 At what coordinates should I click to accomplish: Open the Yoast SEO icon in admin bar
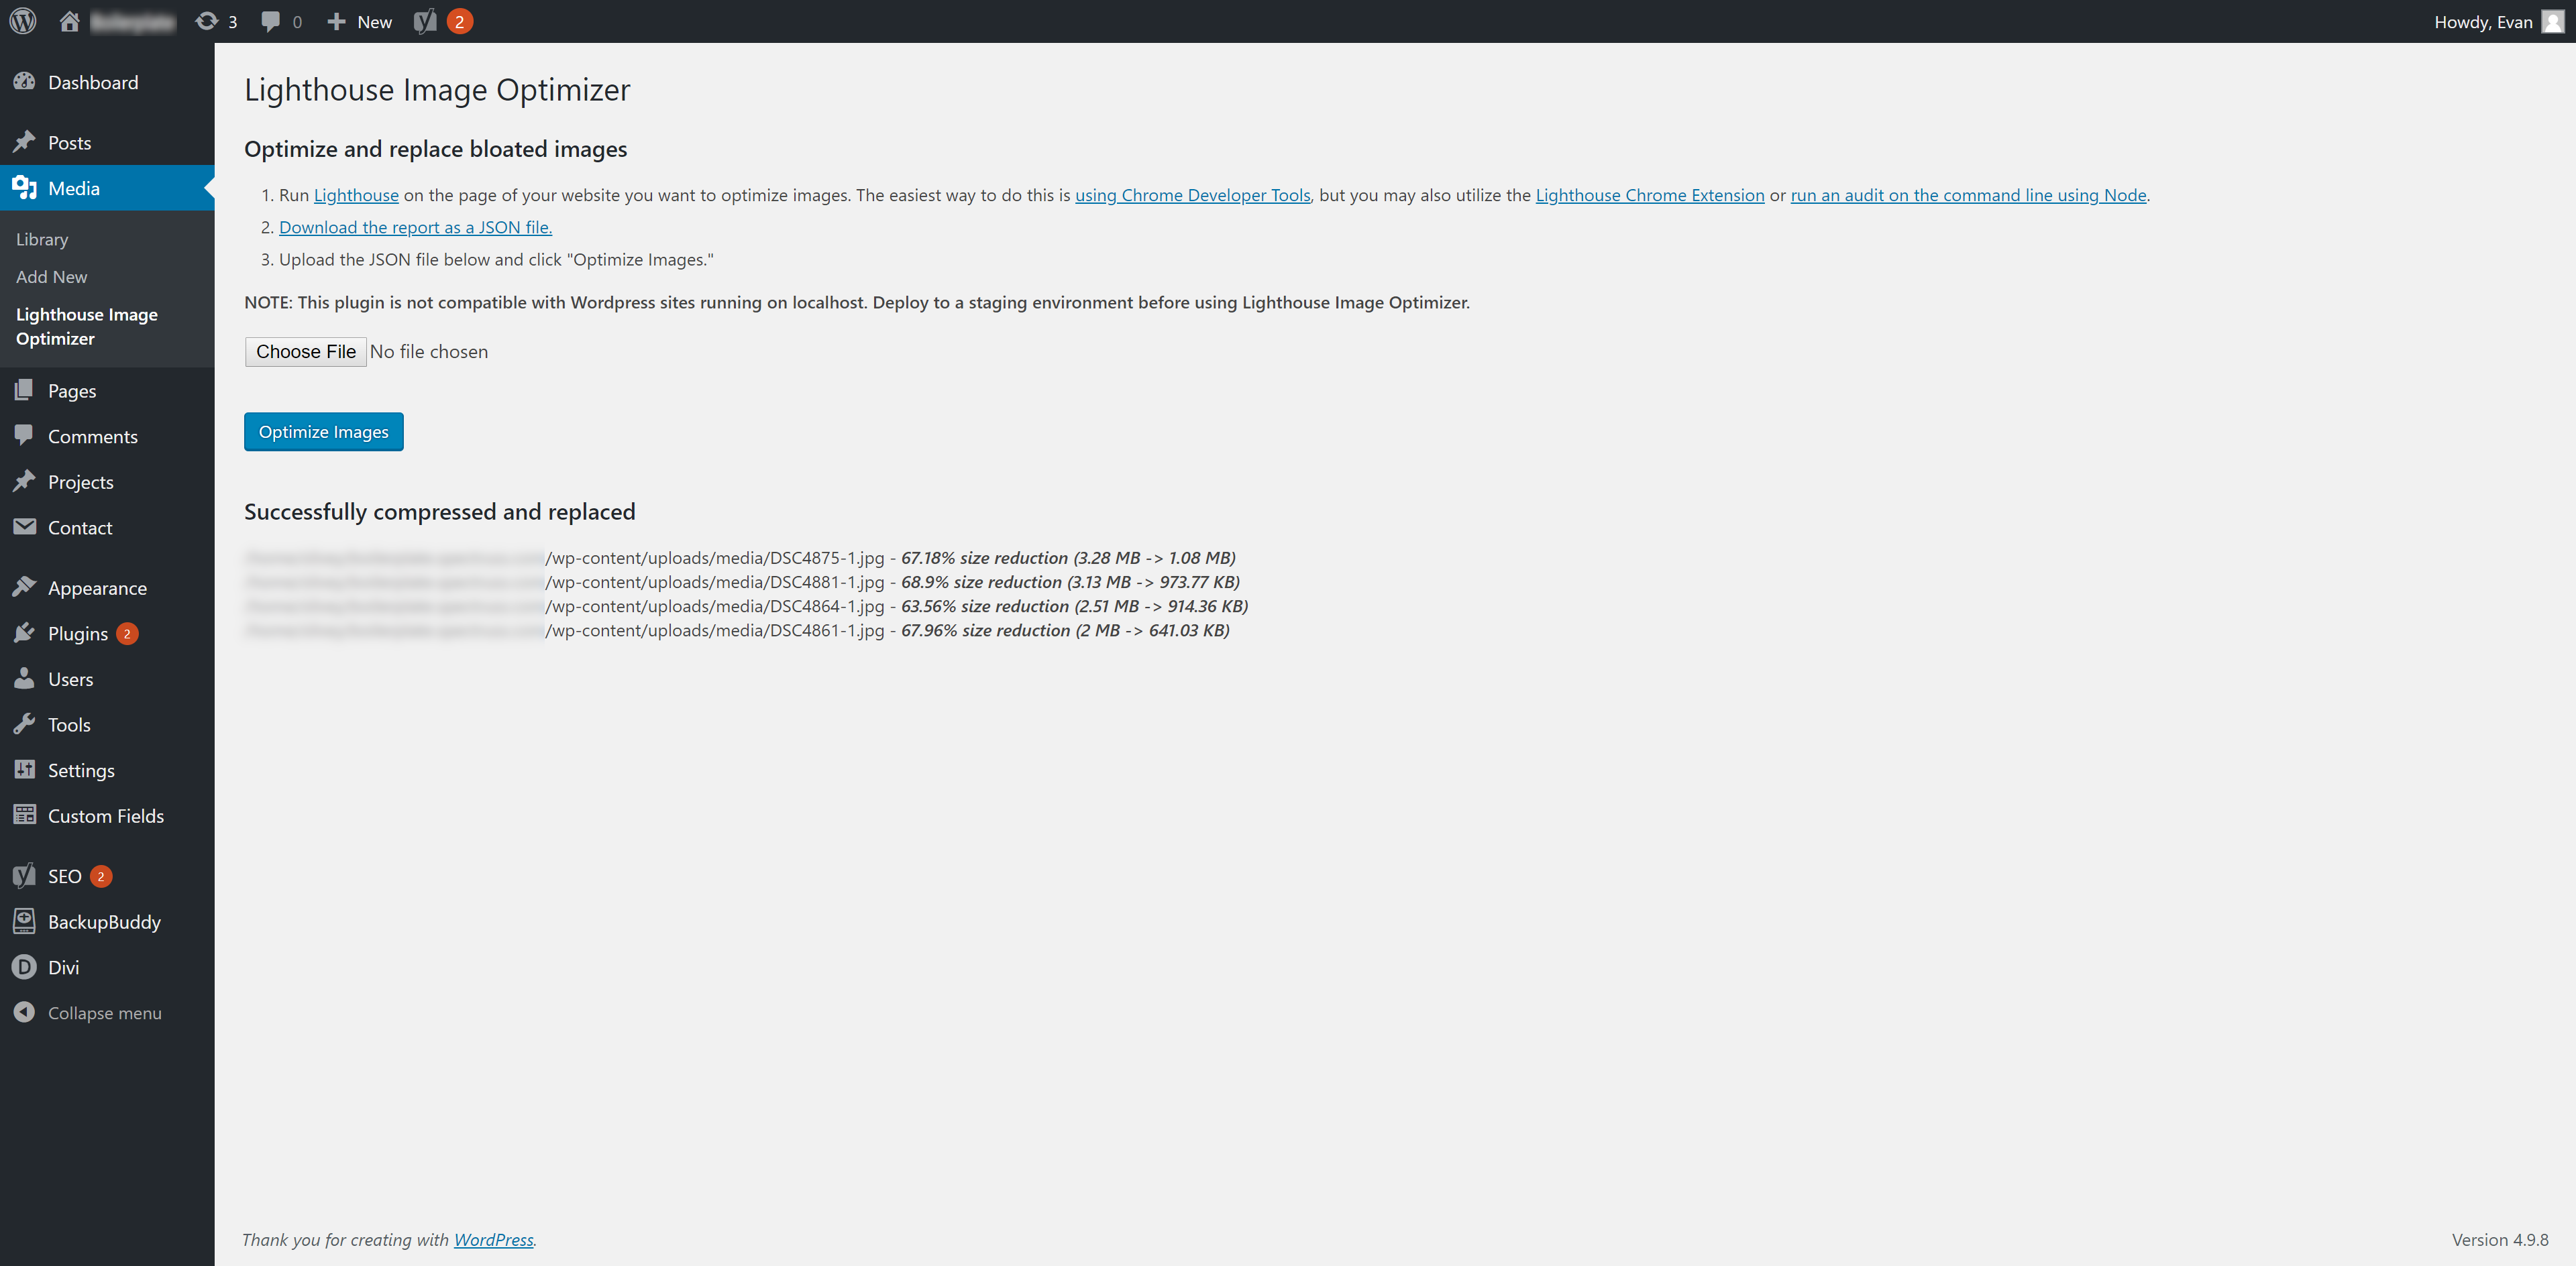[425, 21]
